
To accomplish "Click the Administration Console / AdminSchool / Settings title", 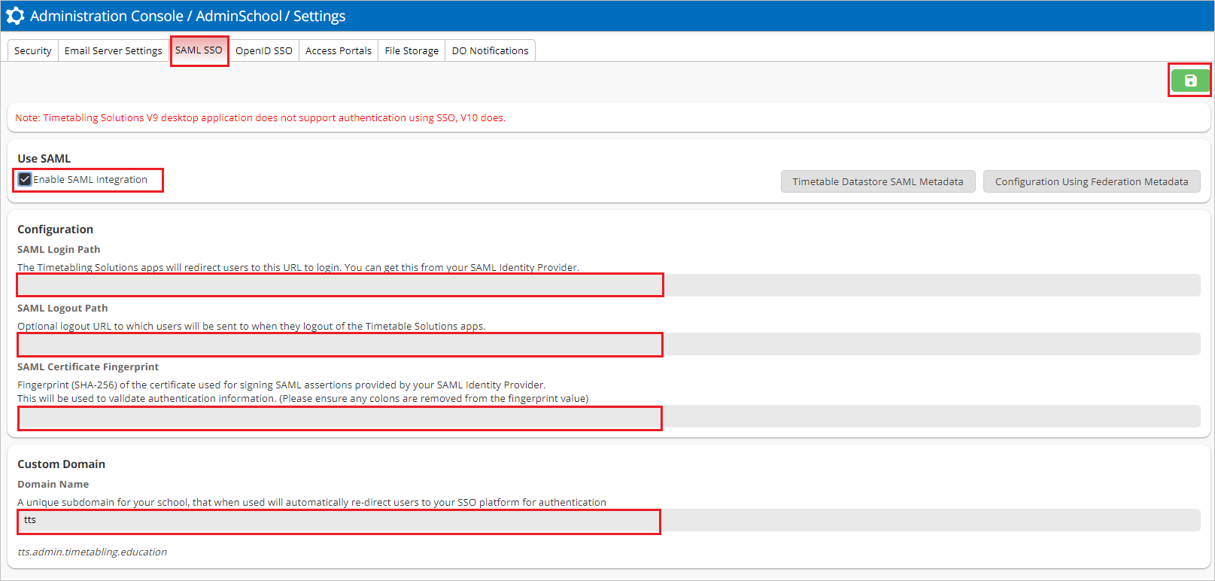I will point(188,16).
